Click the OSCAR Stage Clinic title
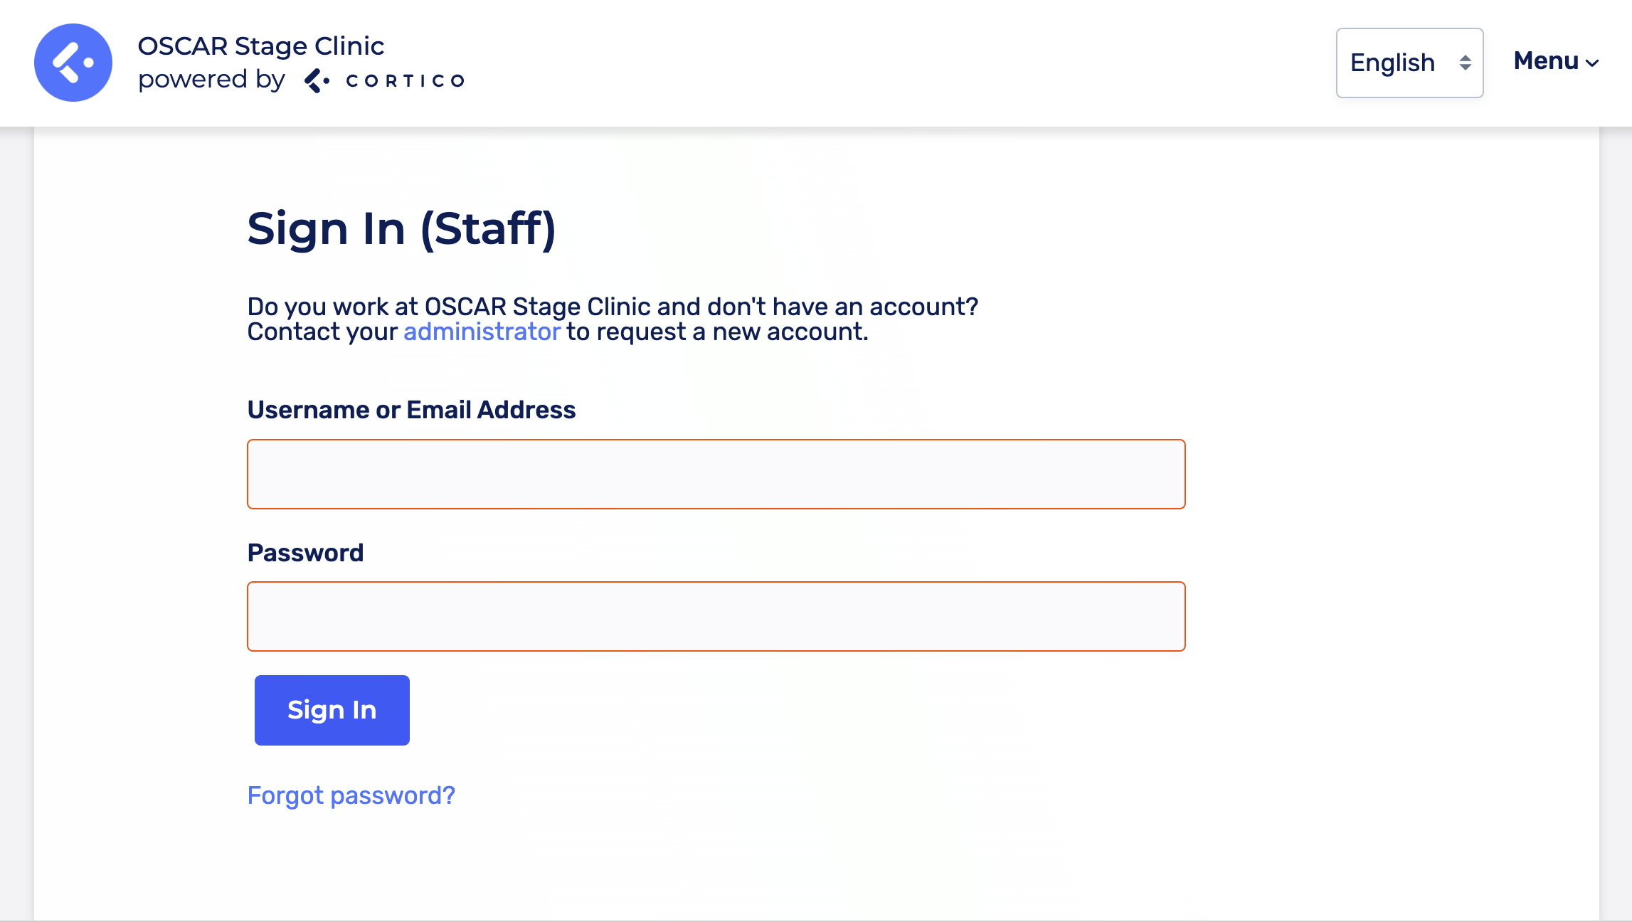This screenshot has height=922, width=1632. [260, 46]
